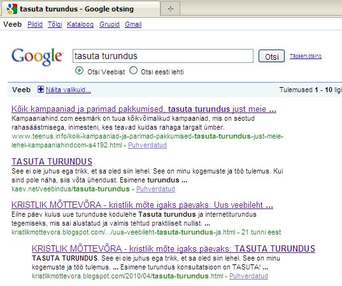
Task: Open the Tõlgi link in the top menu
Action: [x=55, y=24]
